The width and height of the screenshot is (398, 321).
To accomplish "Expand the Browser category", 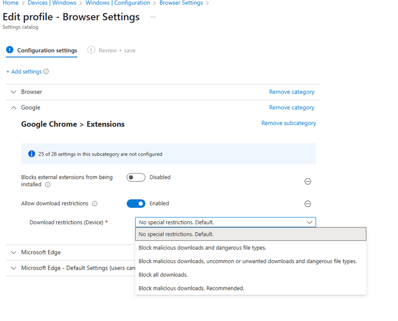I will pyautogui.click(x=13, y=92).
